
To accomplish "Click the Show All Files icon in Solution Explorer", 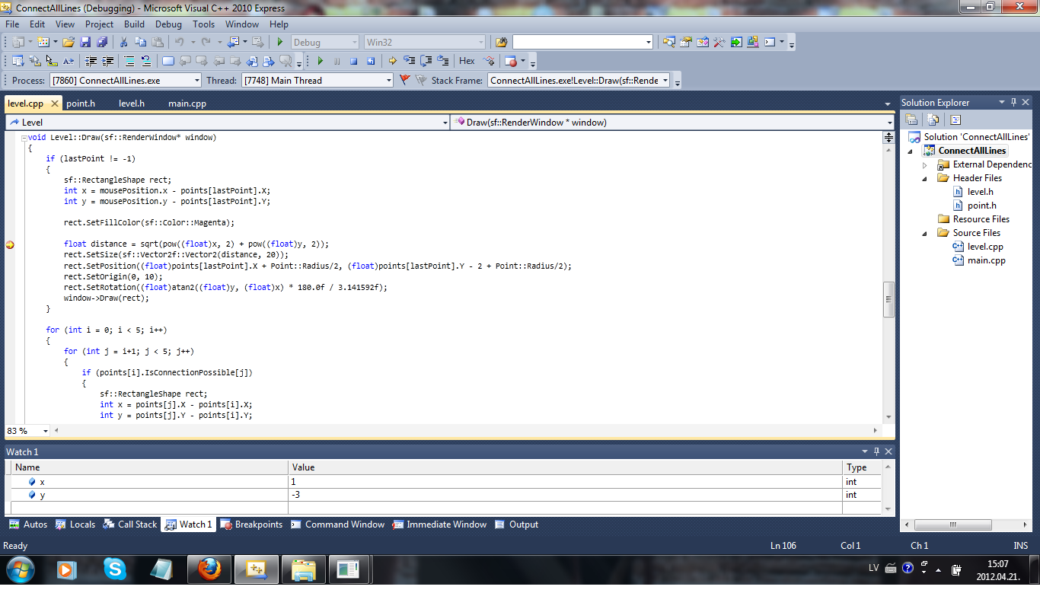I will (x=933, y=120).
